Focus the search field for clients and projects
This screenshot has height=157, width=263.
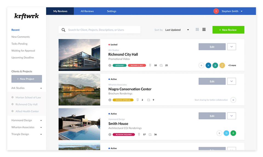[99, 30]
